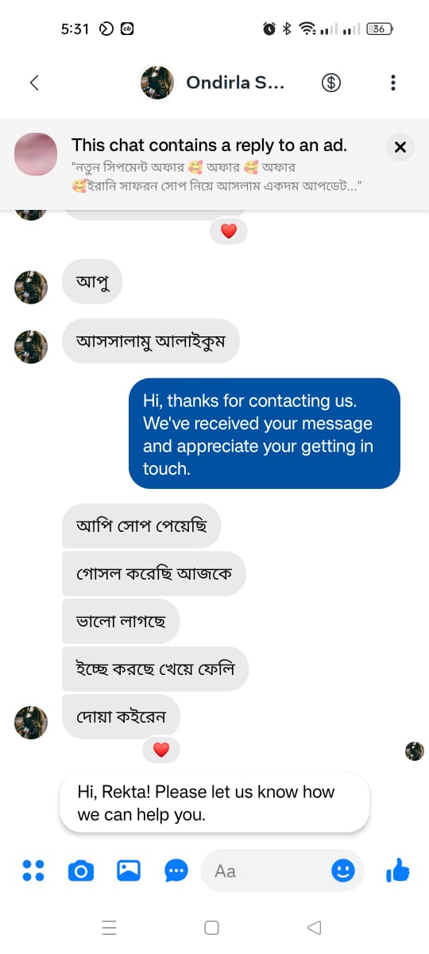The width and height of the screenshot is (429, 954).
Task: Open Ondirla S... profile from header name
Action: [234, 83]
